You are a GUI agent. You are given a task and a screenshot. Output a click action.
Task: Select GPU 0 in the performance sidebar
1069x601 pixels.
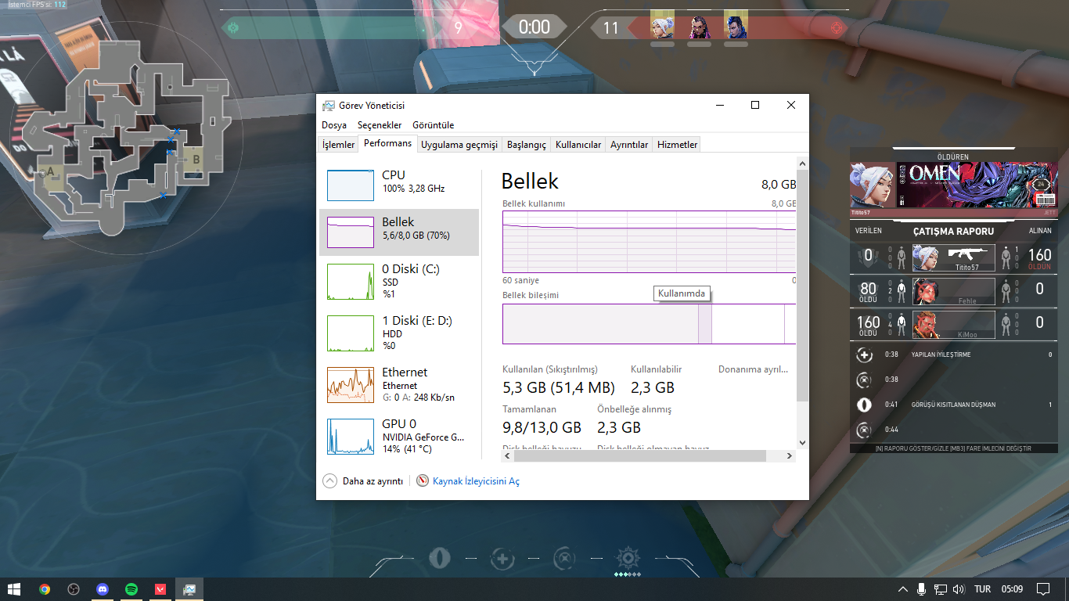pos(399,436)
